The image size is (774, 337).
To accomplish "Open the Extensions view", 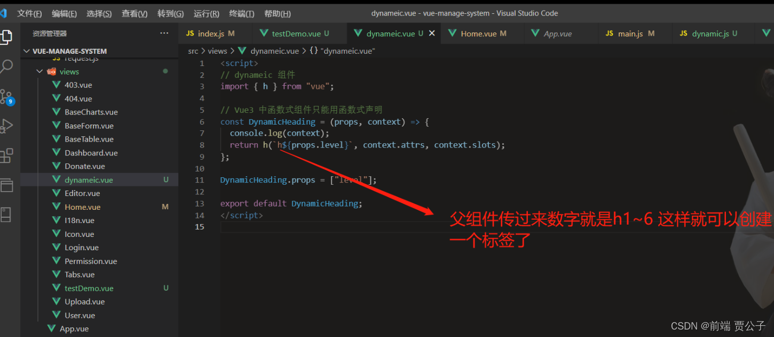I will pyautogui.click(x=7, y=155).
